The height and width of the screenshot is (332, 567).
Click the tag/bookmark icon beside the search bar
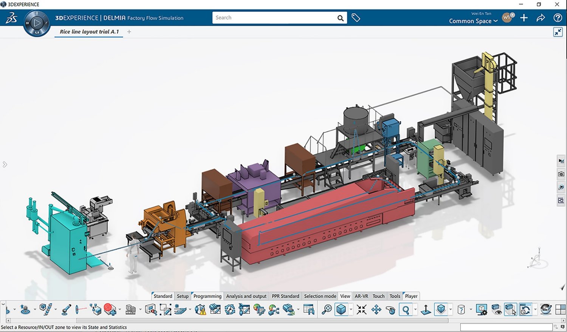[x=356, y=17]
